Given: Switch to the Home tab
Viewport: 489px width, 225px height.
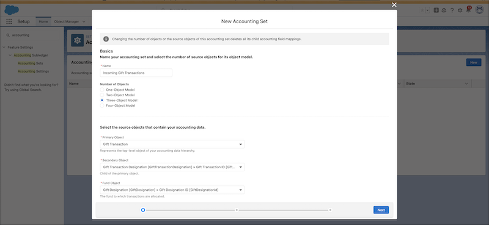Looking at the screenshot, I should (x=43, y=21).
